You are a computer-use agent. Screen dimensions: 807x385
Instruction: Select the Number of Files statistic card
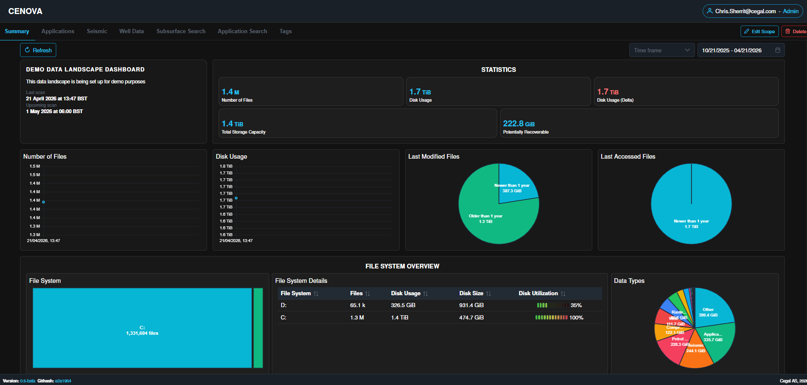(x=311, y=91)
